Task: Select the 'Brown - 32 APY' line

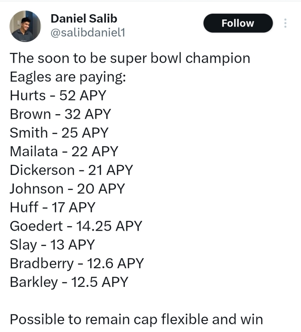Action: point(60,114)
